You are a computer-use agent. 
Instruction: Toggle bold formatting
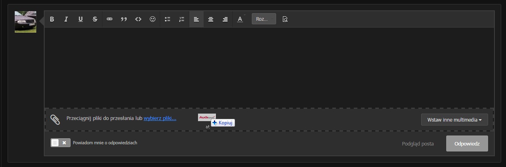(x=52, y=19)
